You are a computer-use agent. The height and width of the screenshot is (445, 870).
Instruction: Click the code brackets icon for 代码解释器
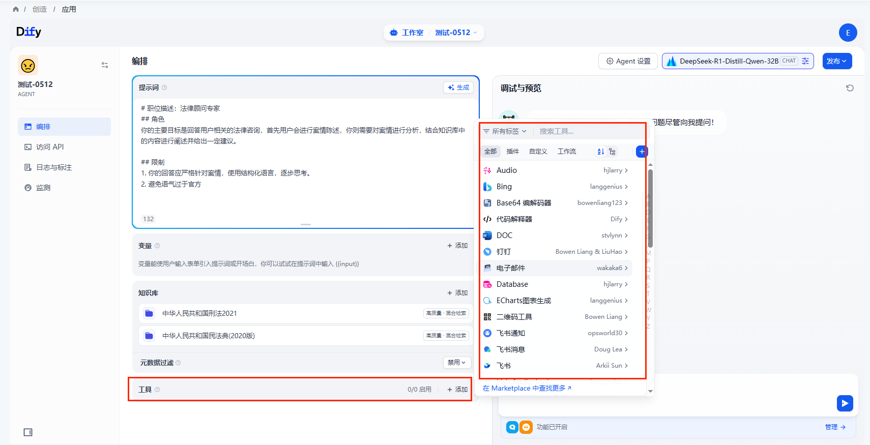[487, 219]
